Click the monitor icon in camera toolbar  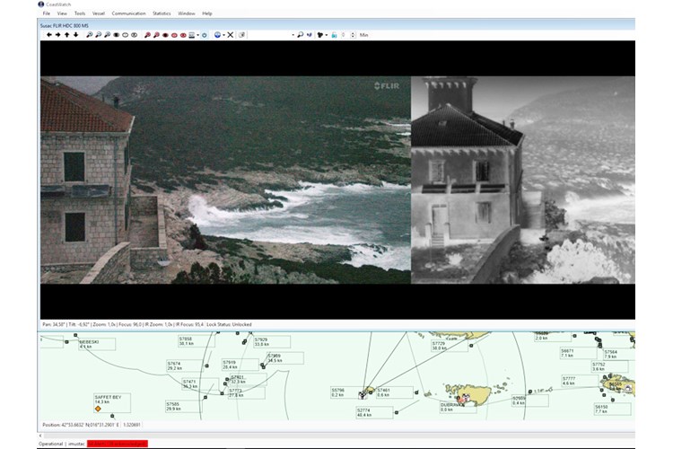click(191, 35)
